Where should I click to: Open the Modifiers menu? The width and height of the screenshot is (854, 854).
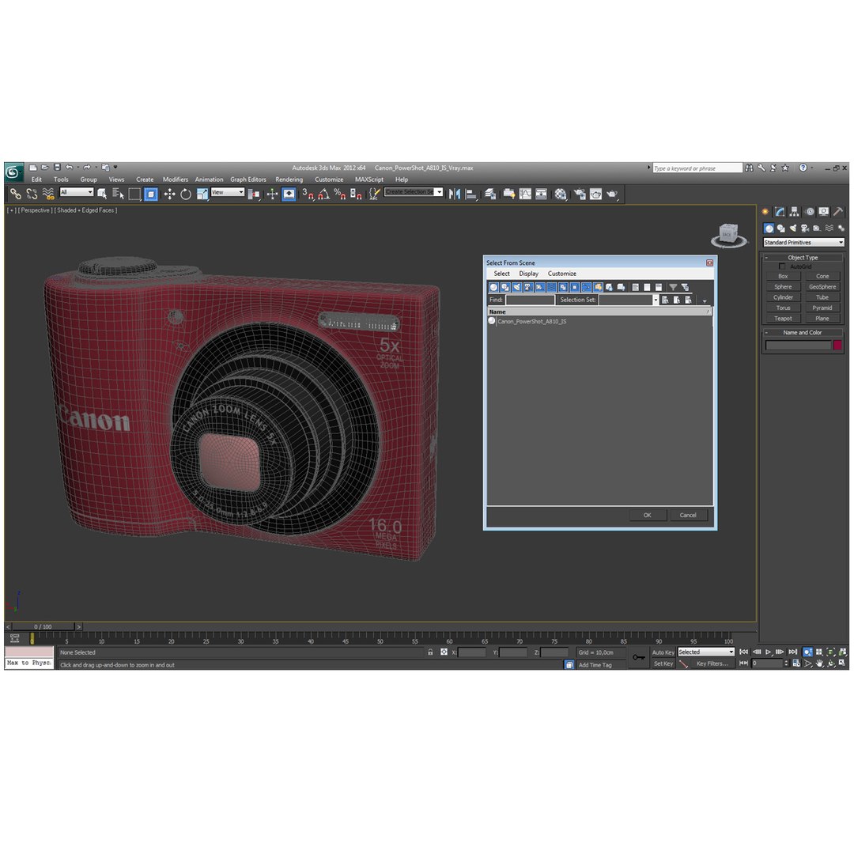(x=176, y=179)
